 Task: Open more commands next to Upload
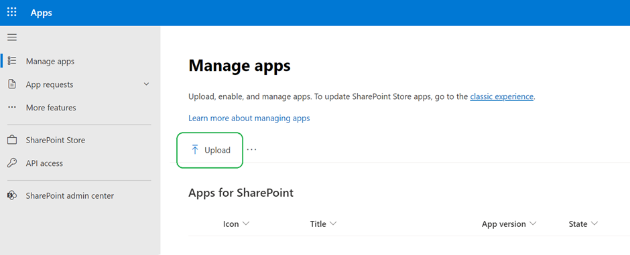[251, 150]
